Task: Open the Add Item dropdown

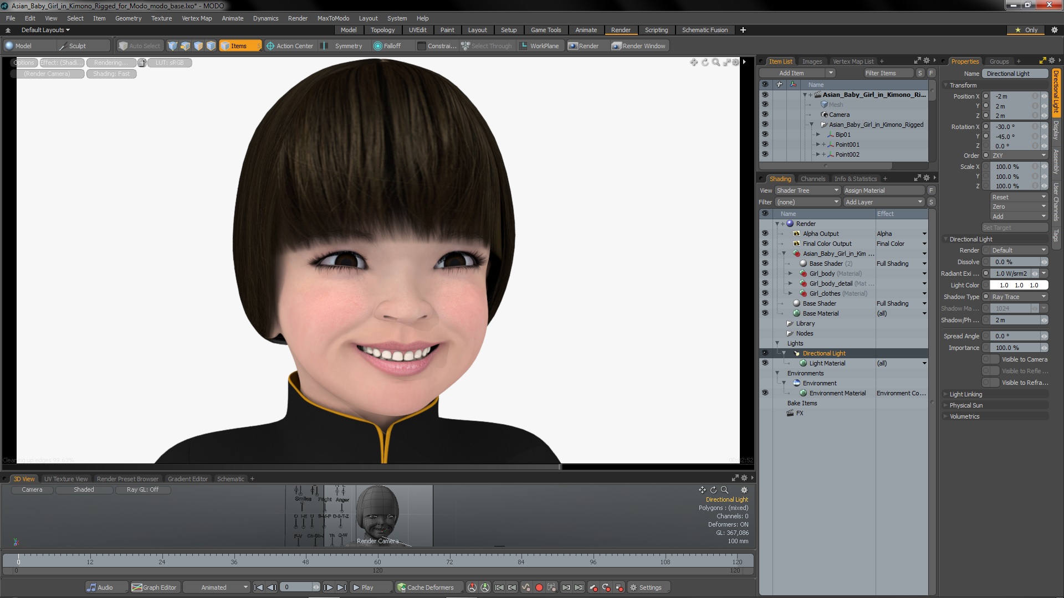Action: click(796, 73)
